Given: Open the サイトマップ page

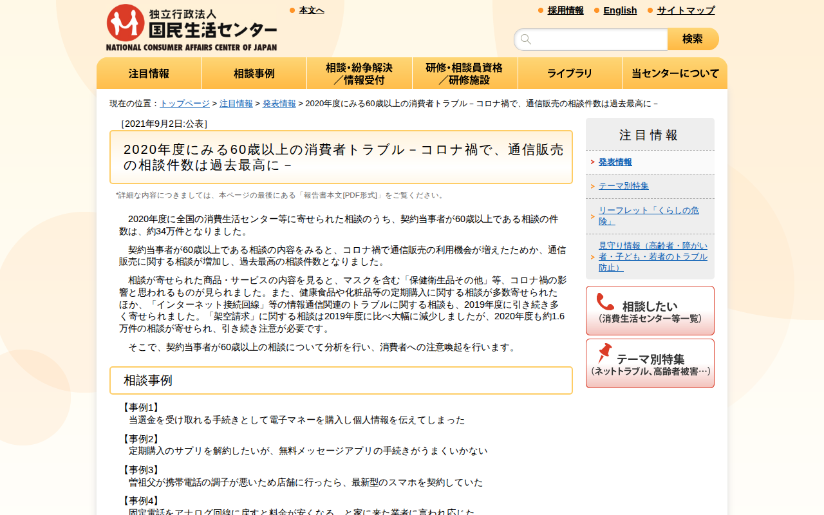Looking at the screenshot, I should (684, 10).
